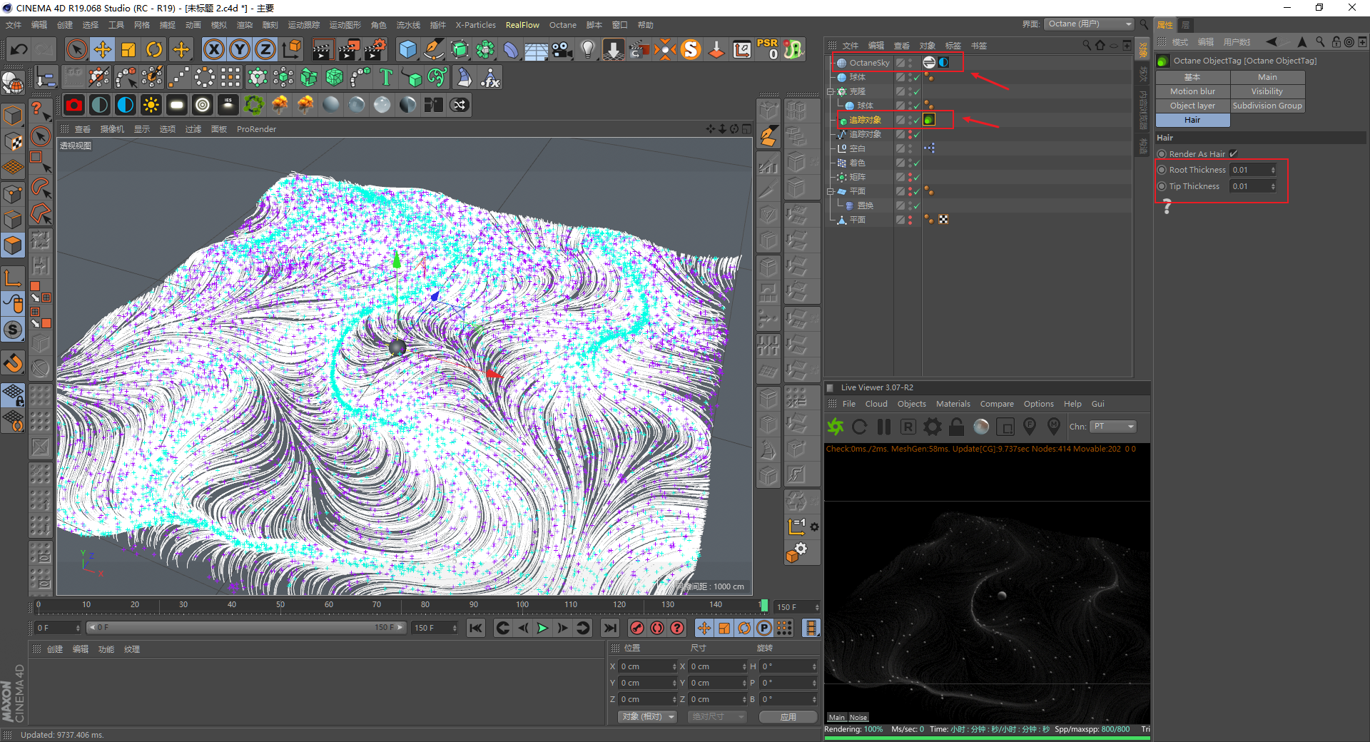Image resolution: width=1370 pixels, height=742 pixels.
Task: Open the 对象 (相对) coordinate dropdown
Action: (x=647, y=716)
